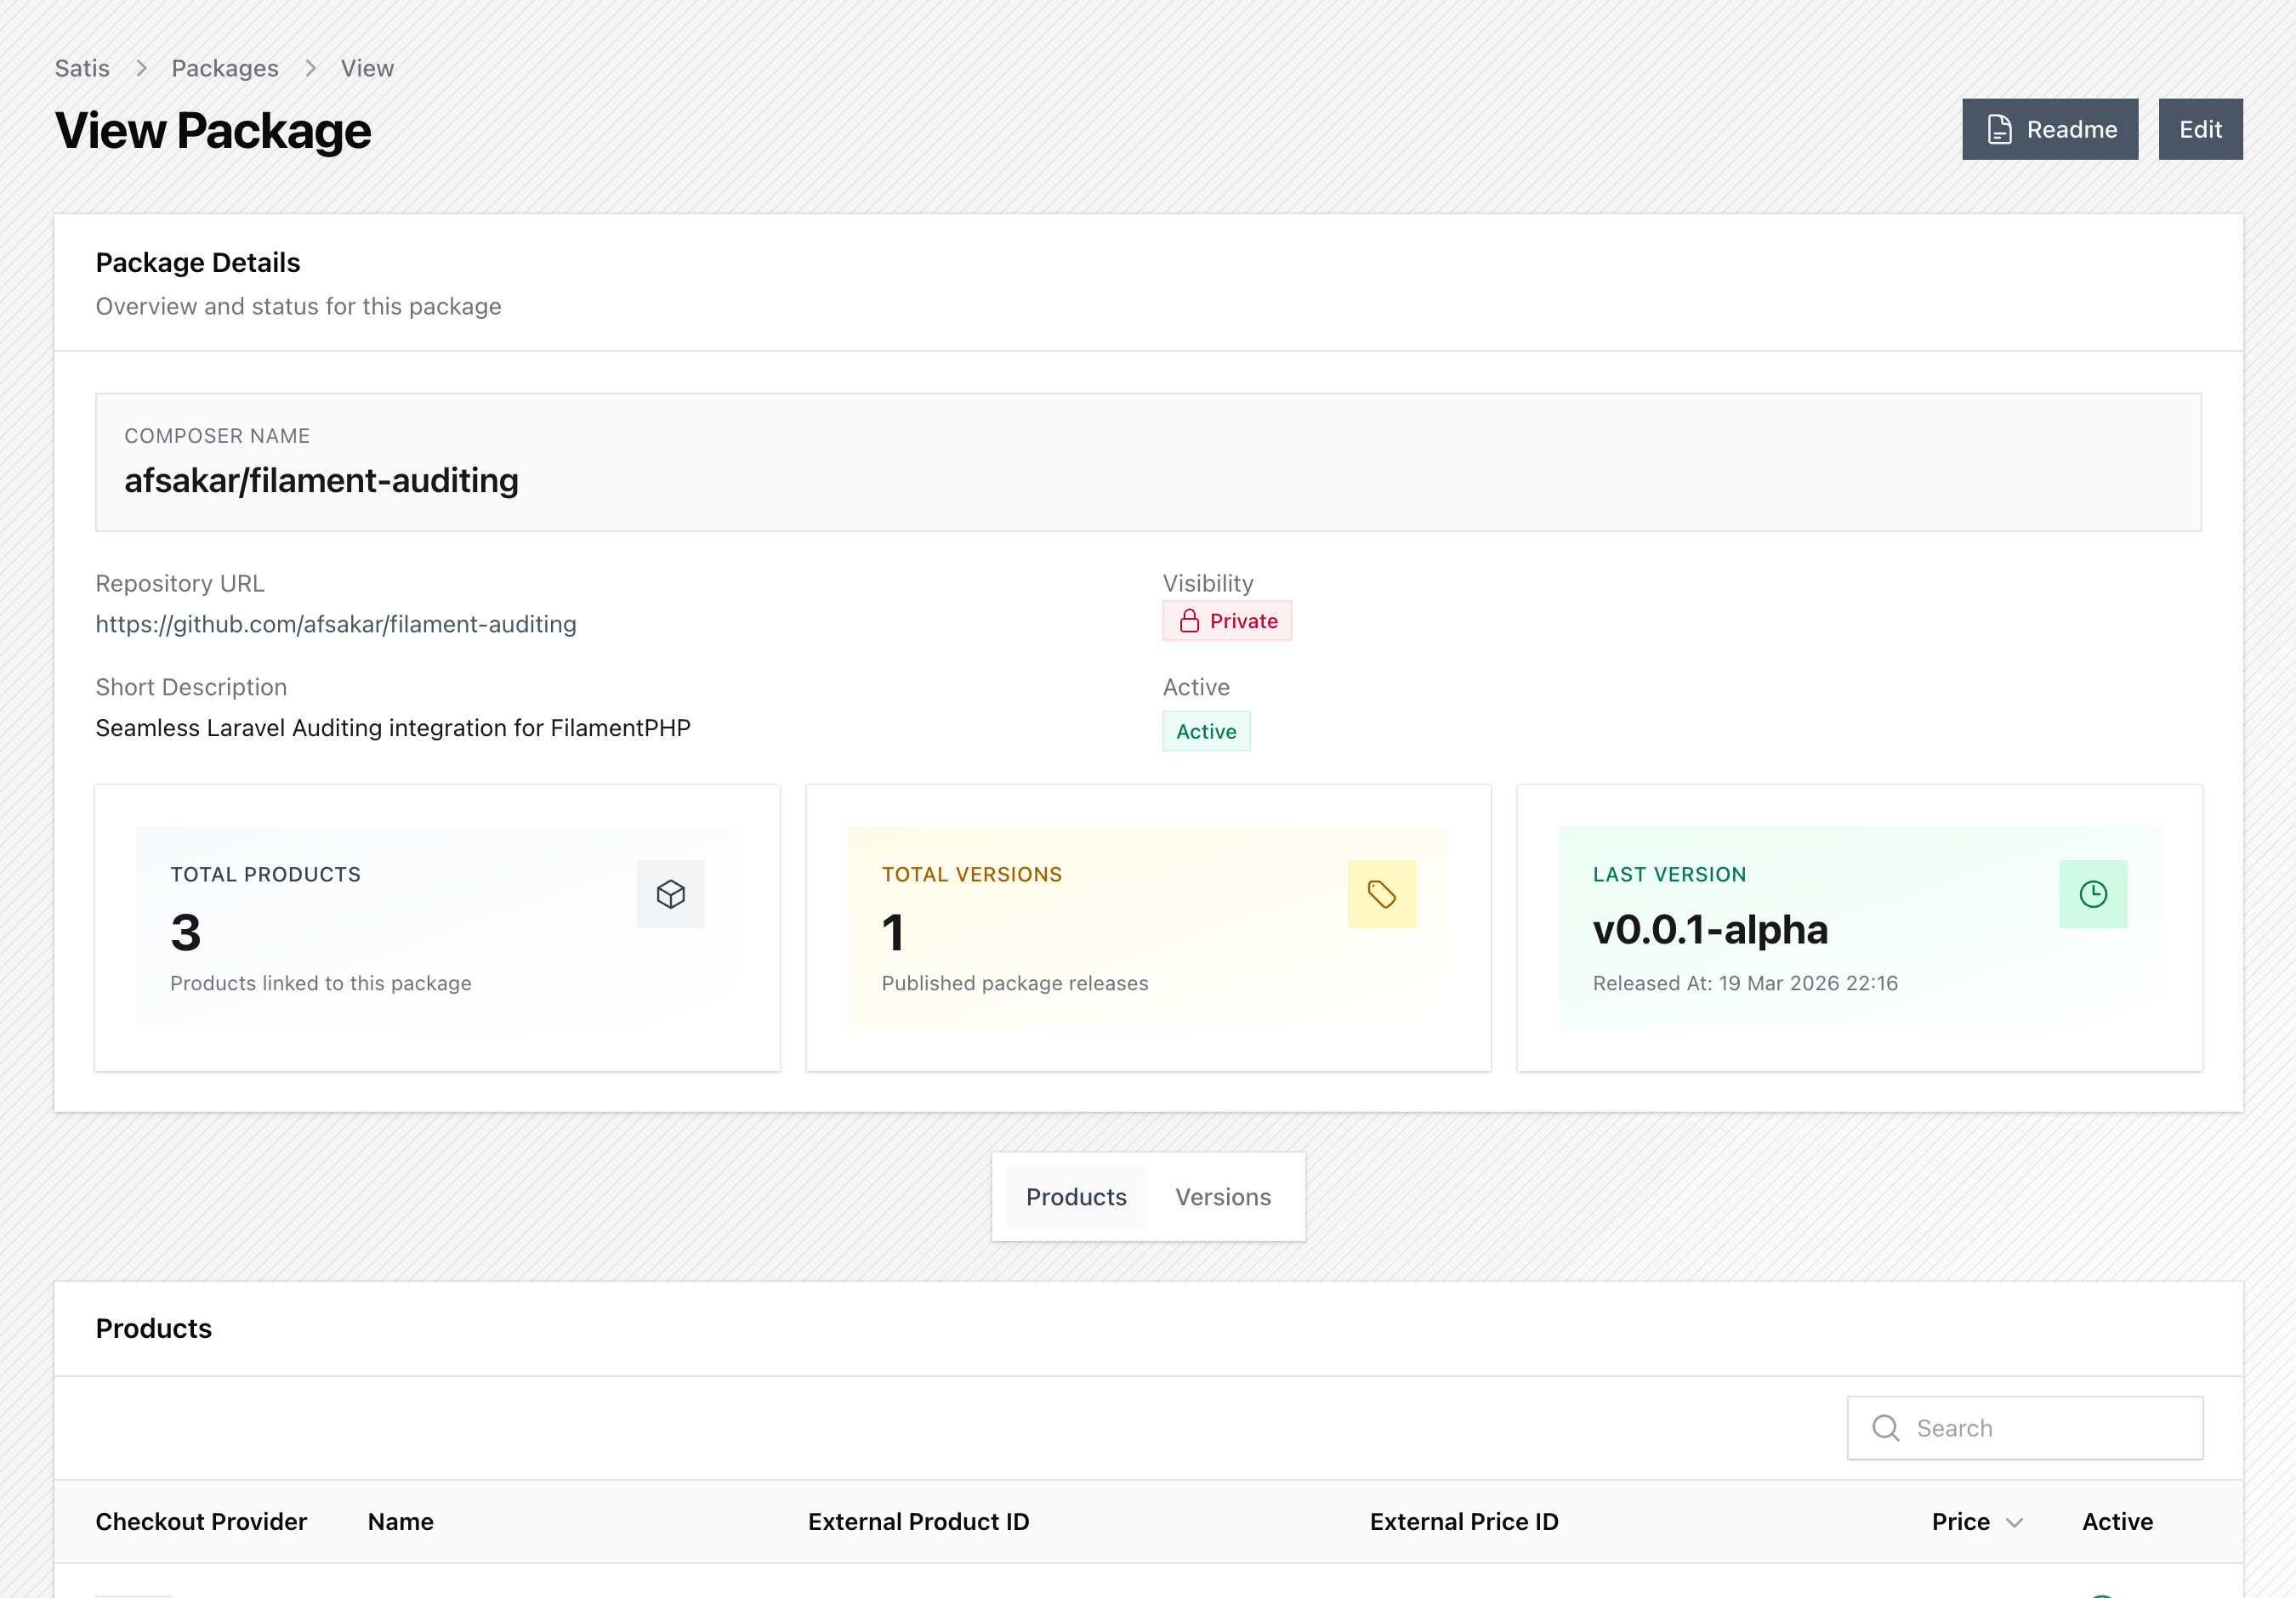
Task: Click the Short Description label
Action: pyautogui.click(x=191, y=688)
